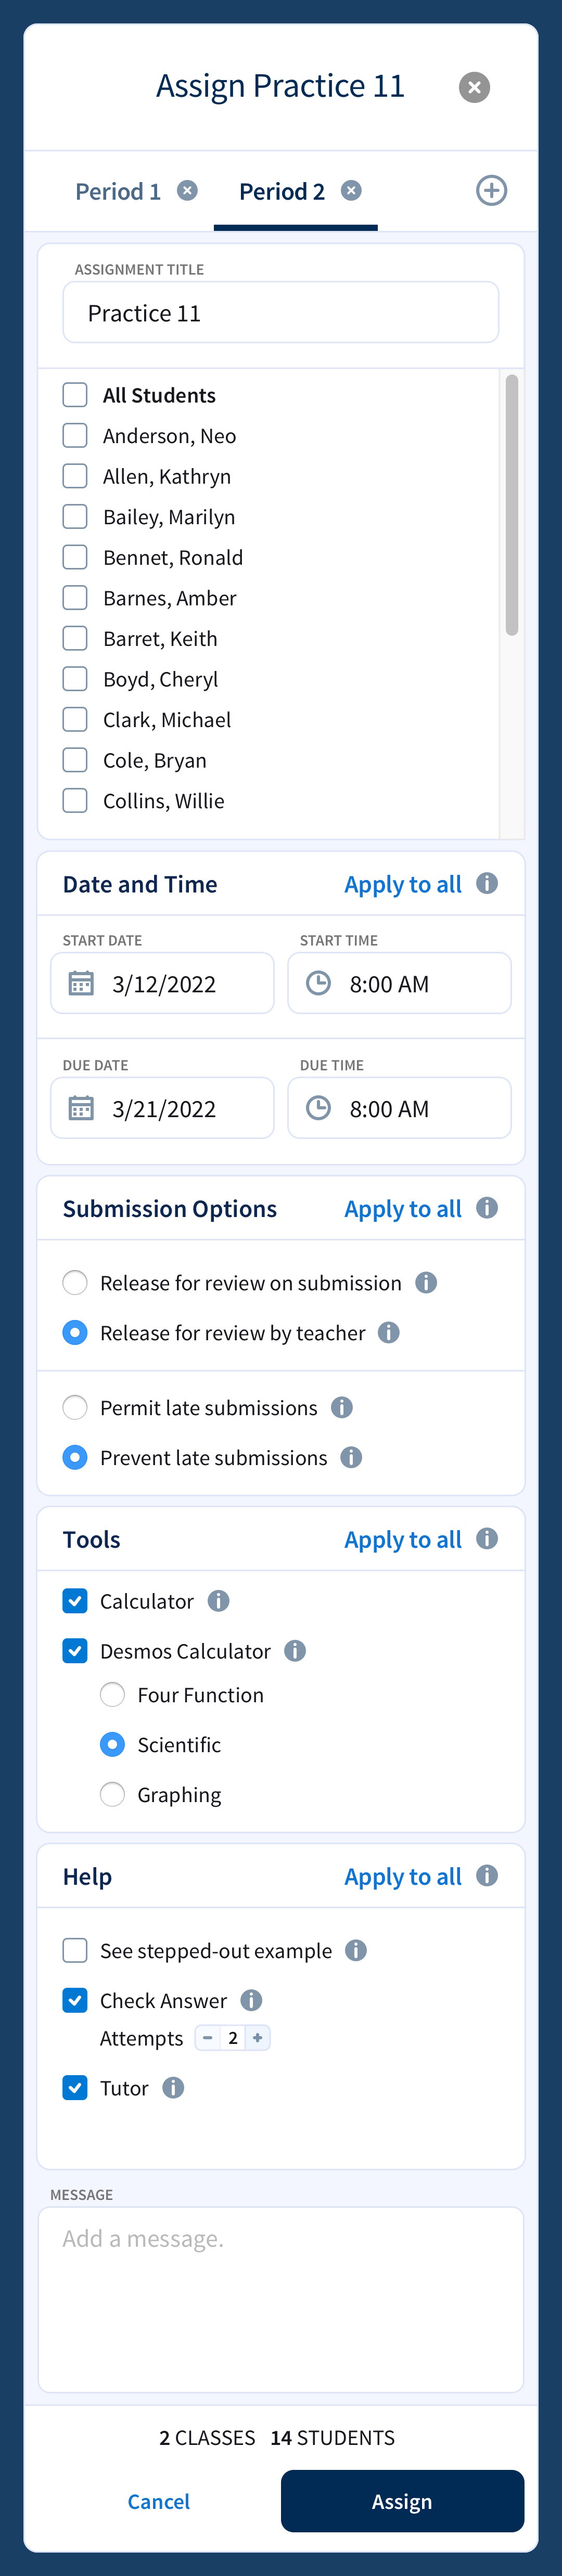The width and height of the screenshot is (562, 2576).
Task: Open the start date calendar icon
Action: 81,983
